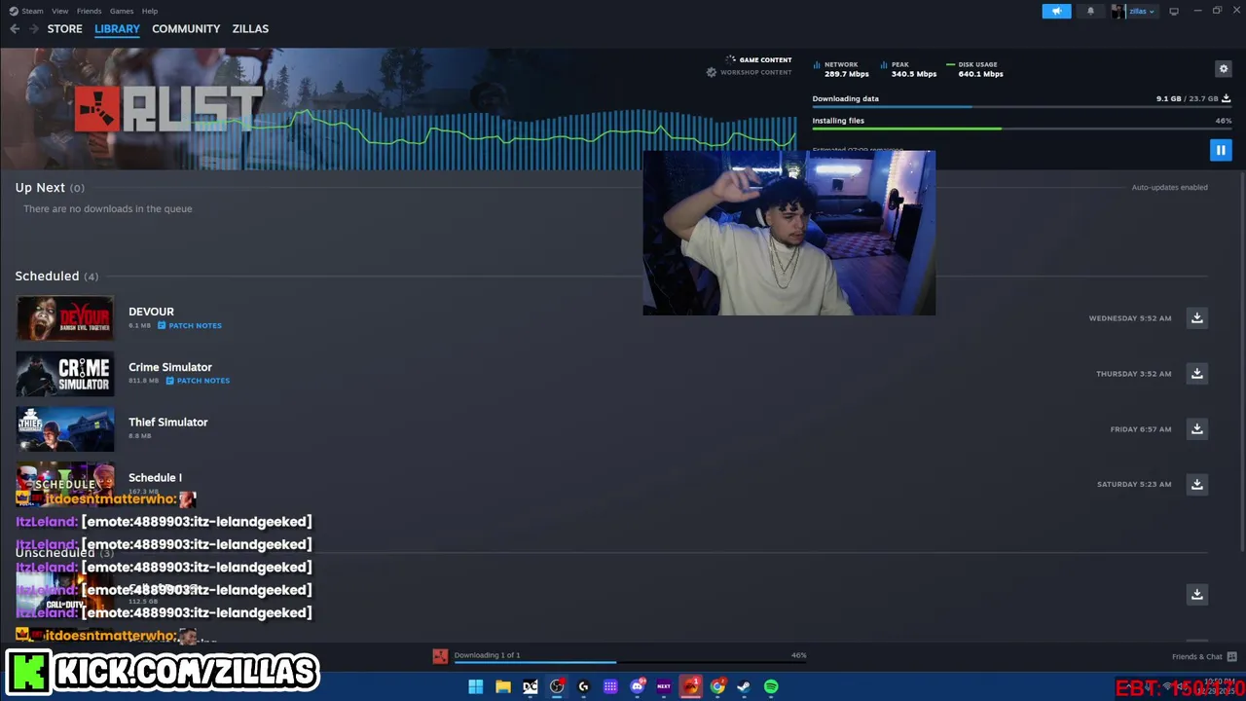Open Discord from taskbar
This screenshot has width=1246, height=701.
(x=638, y=686)
